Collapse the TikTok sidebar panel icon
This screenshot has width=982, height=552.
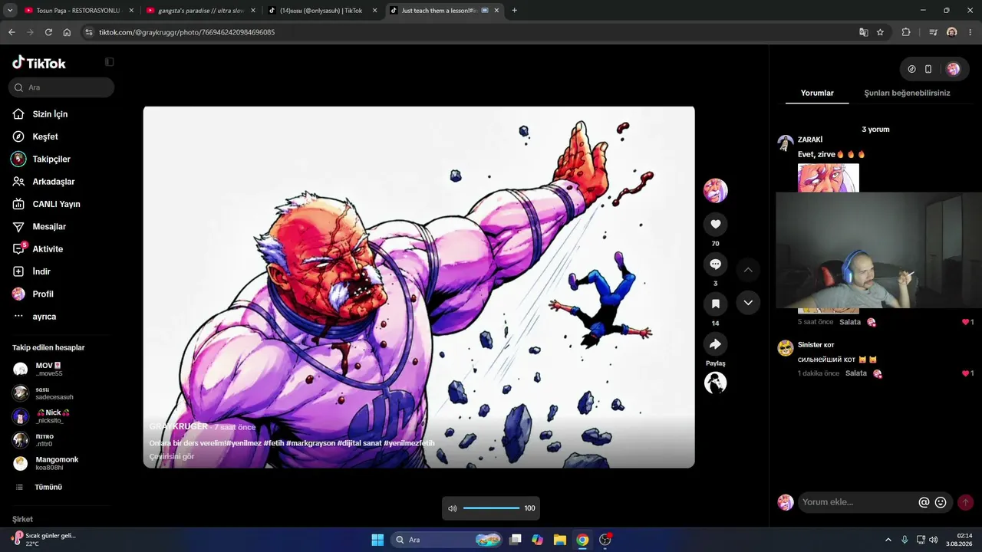pyautogui.click(x=109, y=62)
